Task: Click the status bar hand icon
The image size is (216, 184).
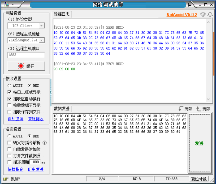Action: point(6,179)
